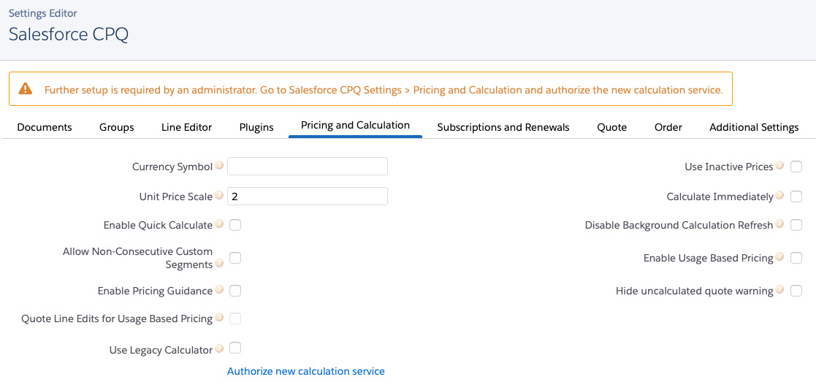Image resolution: width=816 pixels, height=385 pixels.
Task: Enable the Quick Calculate checkbox
Action: [x=235, y=225]
